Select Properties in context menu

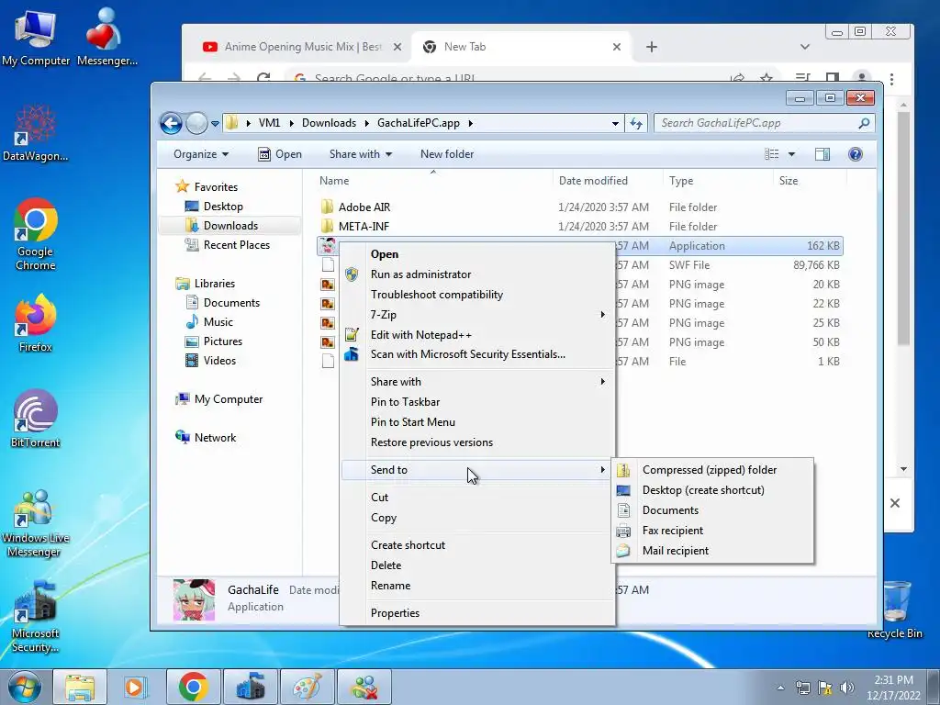pos(477,613)
